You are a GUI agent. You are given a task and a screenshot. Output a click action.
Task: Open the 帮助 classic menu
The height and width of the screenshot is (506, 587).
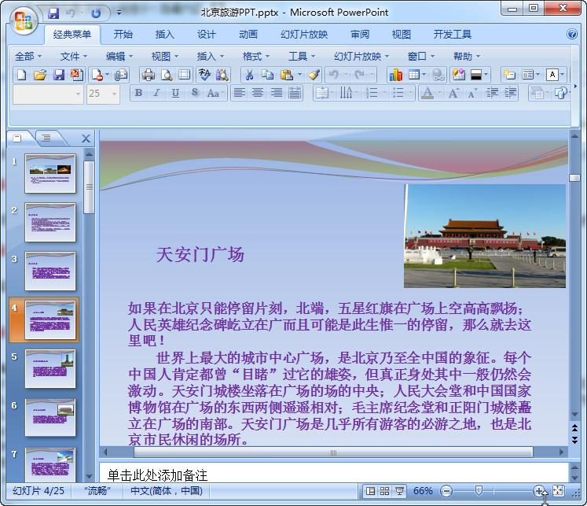[x=467, y=57]
